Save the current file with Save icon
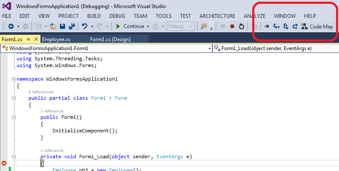Viewport: 339px width, 171px height. tap(63, 26)
